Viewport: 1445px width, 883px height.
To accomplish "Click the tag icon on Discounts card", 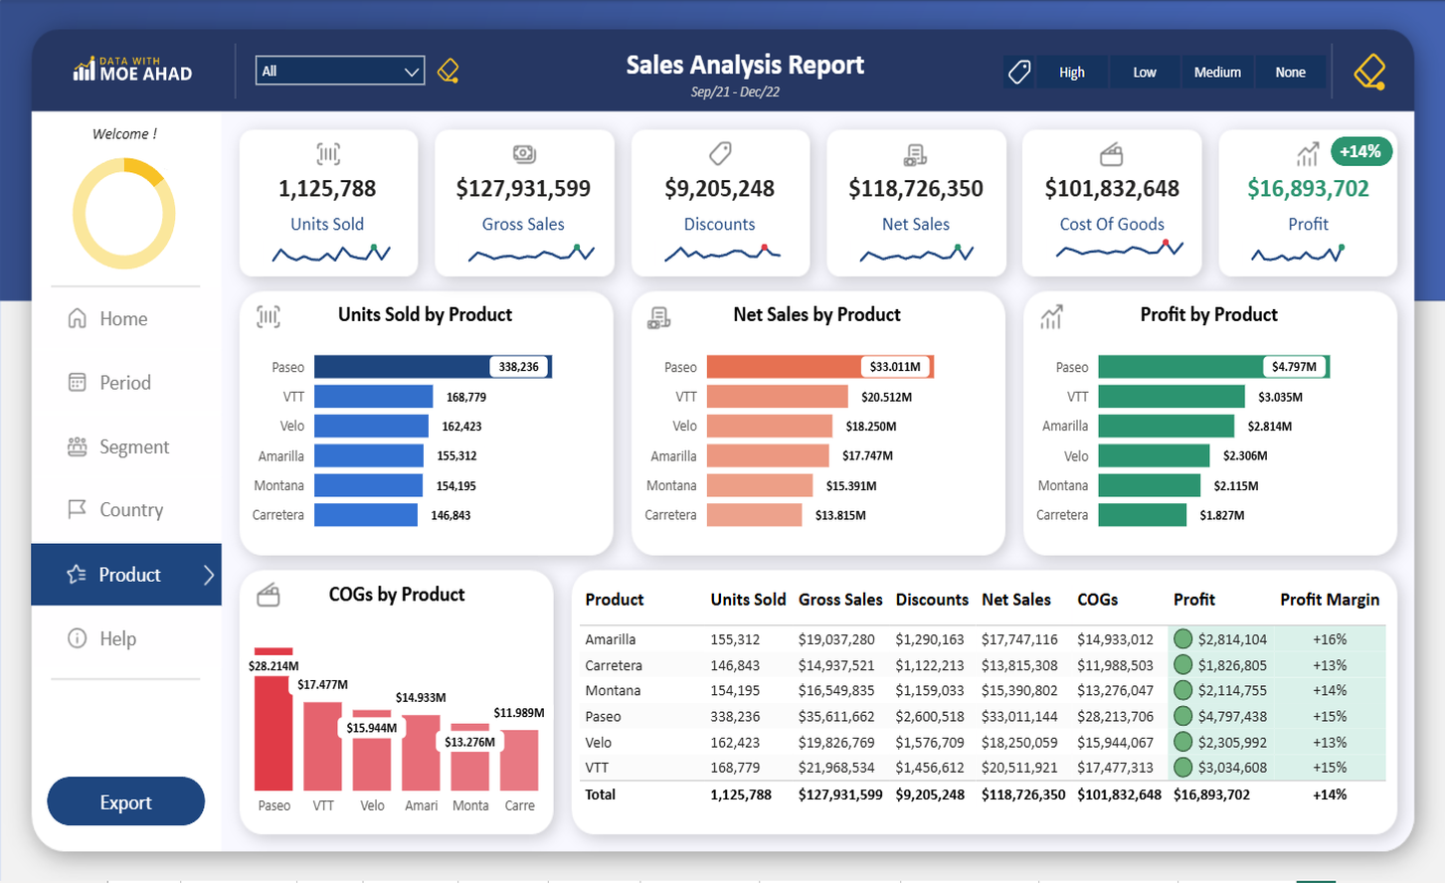I will [720, 153].
